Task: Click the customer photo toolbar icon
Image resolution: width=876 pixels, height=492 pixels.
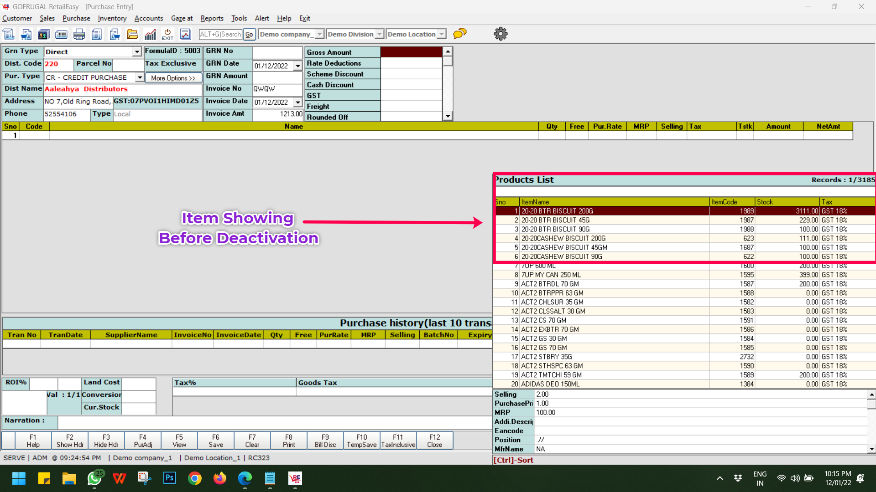Action: pos(43,34)
